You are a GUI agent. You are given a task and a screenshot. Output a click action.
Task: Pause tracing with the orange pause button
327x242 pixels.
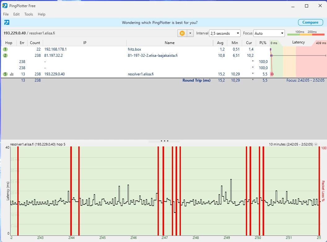182,33
